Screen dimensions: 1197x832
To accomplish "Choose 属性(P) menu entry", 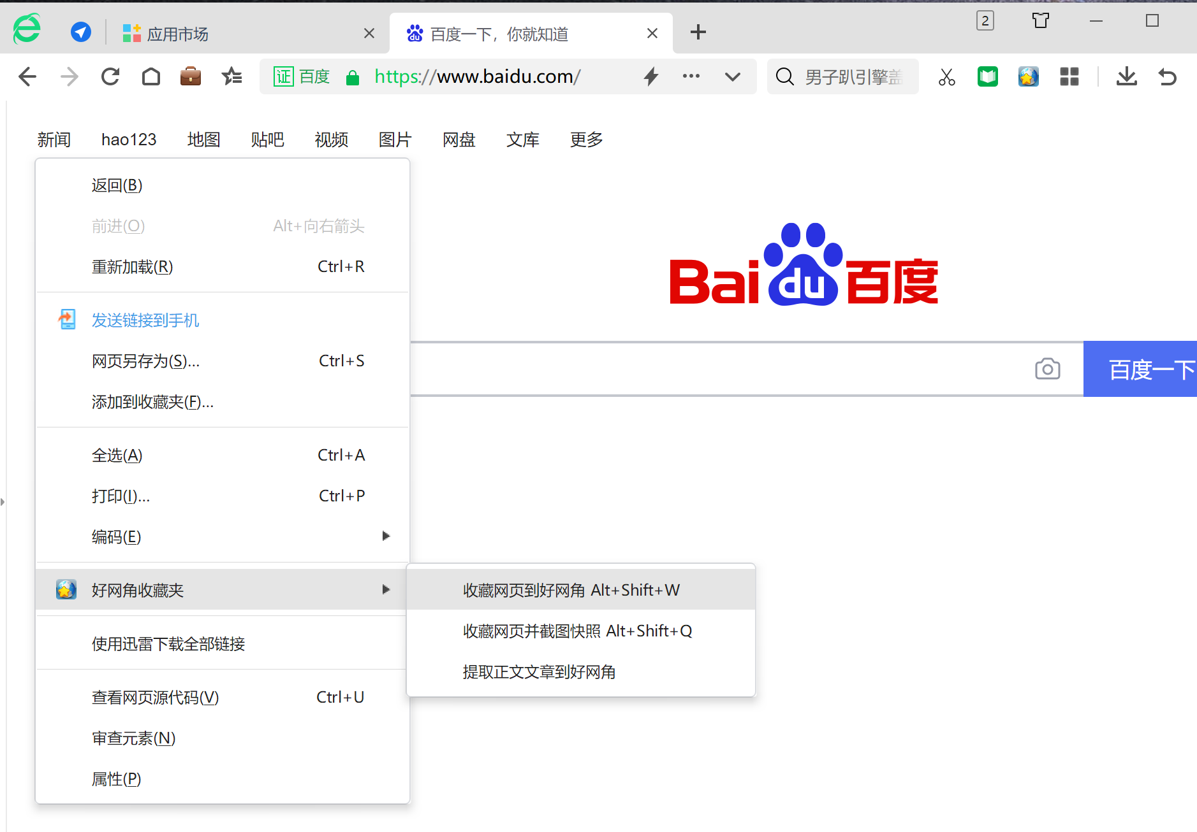I will [223, 779].
